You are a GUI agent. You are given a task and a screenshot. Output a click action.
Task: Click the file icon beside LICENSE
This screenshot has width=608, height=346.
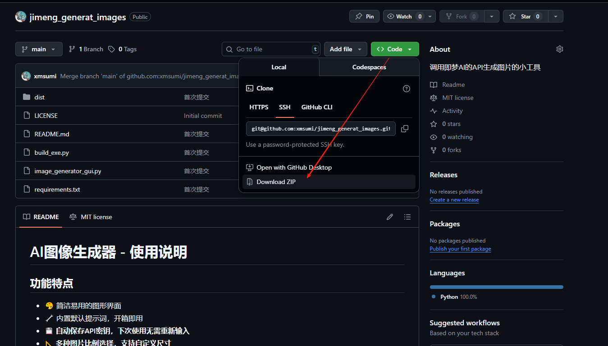[x=27, y=116]
